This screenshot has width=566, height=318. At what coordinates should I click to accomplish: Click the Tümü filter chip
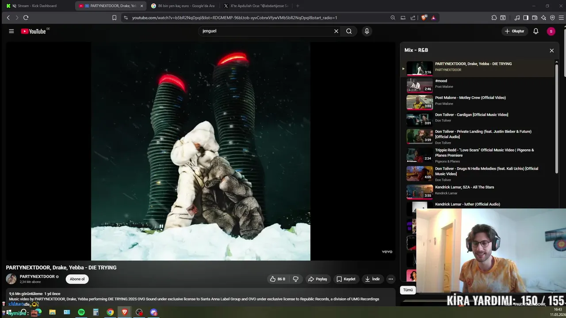click(x=408, y=290)
